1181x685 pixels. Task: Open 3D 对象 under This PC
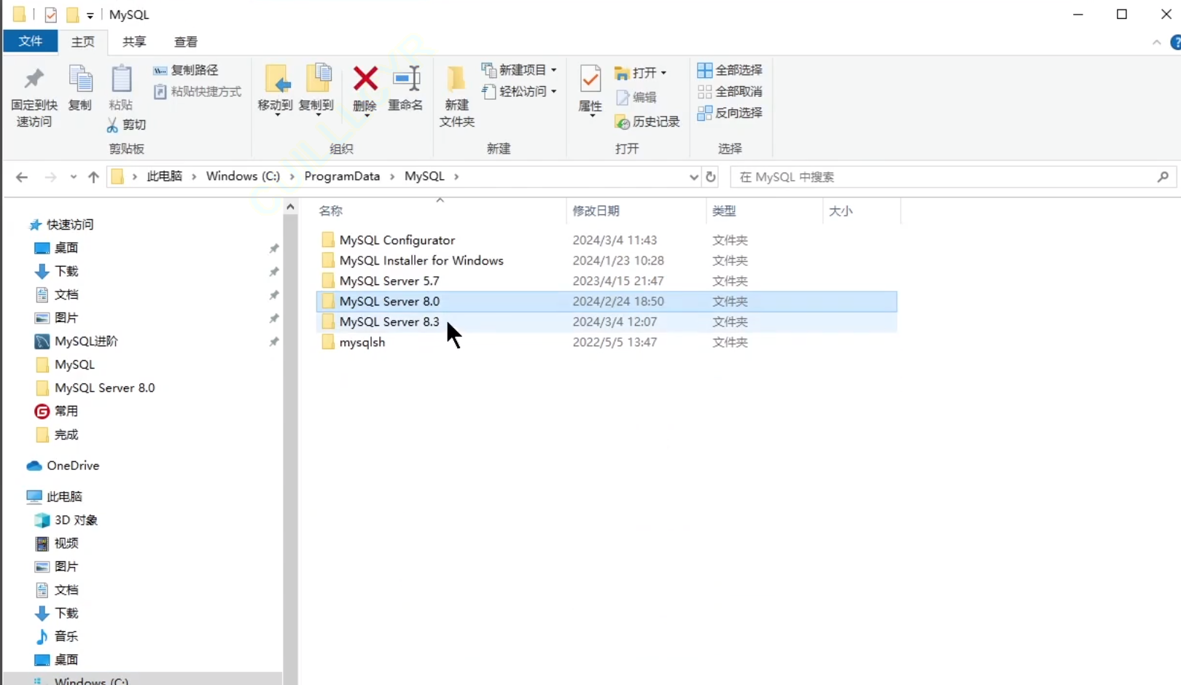66,520
